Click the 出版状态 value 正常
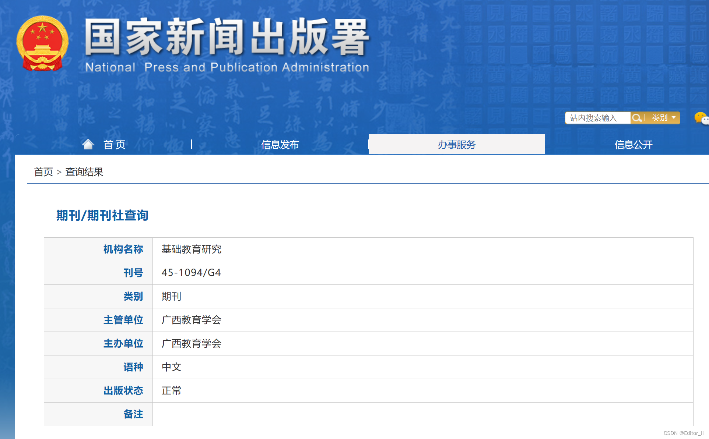Viewport: 709px width, 439px height. [171, 390]
